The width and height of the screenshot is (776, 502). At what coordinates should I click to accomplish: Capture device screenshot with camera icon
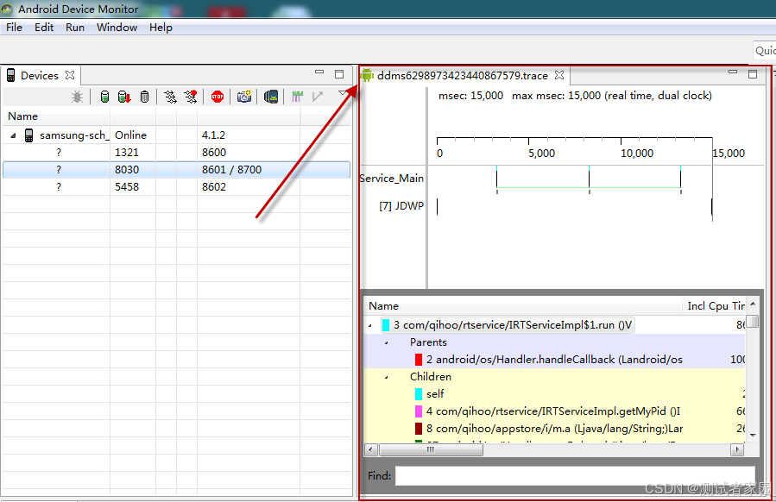pos(244,97)
